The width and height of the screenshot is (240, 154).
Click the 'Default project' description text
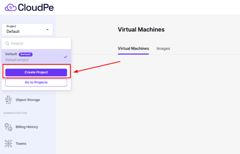coord(17,60)
